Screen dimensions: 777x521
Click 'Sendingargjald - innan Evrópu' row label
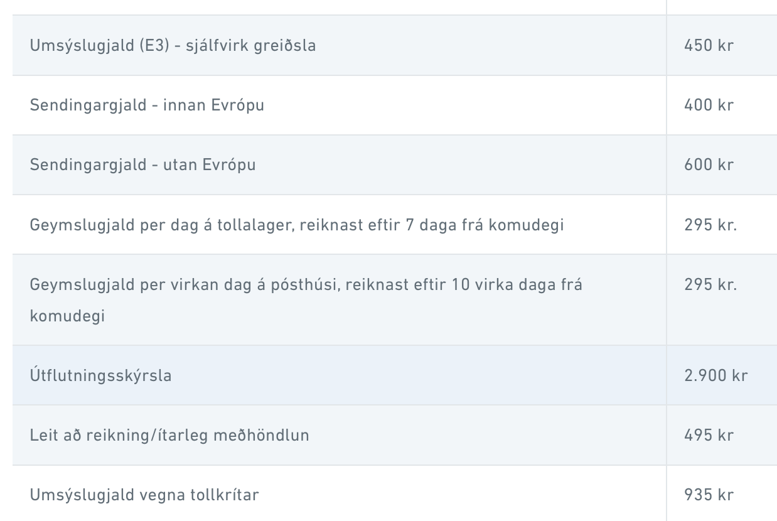click(147, 105)
